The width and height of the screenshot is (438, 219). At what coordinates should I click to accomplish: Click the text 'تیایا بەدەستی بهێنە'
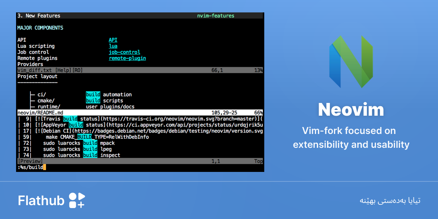390,200
